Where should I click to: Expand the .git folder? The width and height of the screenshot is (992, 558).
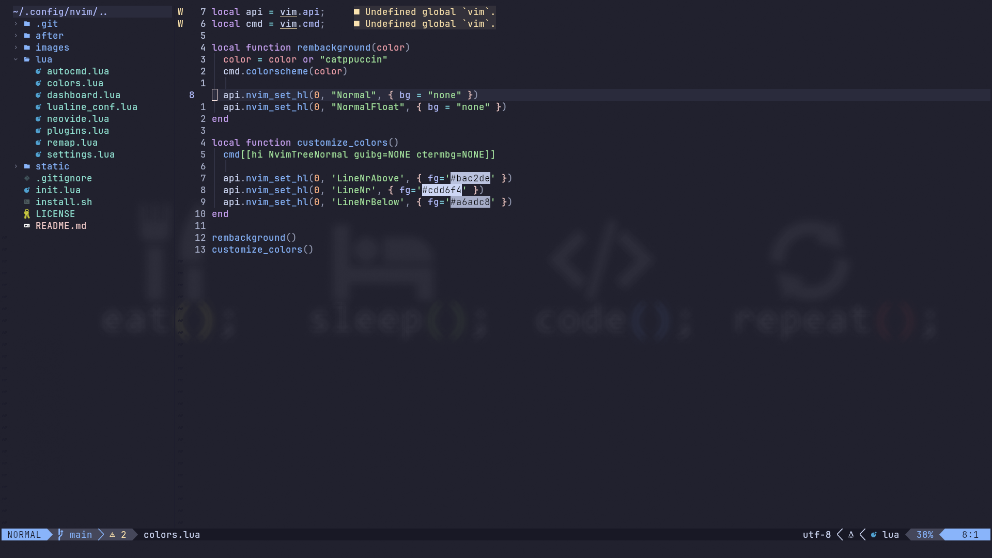[x=16, y=24]
